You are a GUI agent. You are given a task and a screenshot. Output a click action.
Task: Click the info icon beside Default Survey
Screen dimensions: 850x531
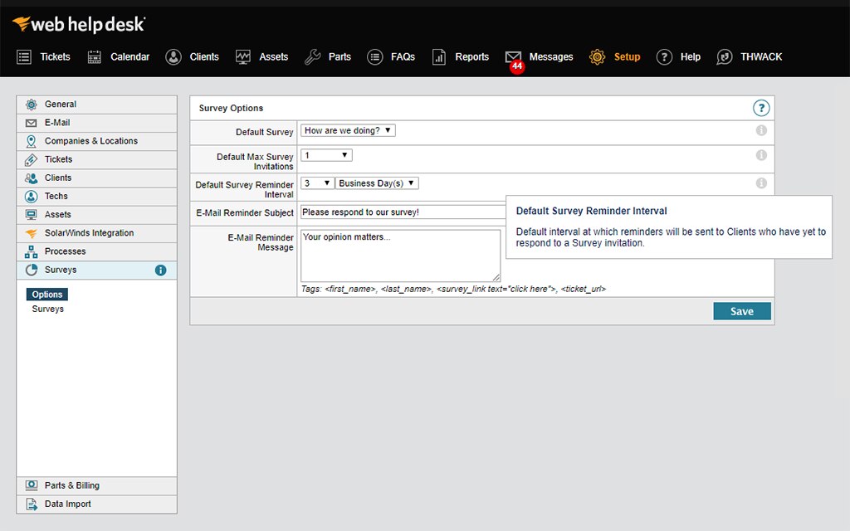pos(761,131)
